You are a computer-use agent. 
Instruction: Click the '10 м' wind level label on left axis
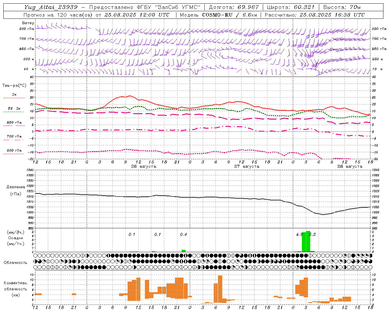pyautogui.click(x=29, y=69)
